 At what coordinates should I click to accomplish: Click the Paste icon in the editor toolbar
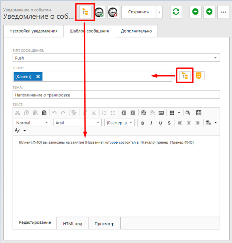[x=35, y=113]
